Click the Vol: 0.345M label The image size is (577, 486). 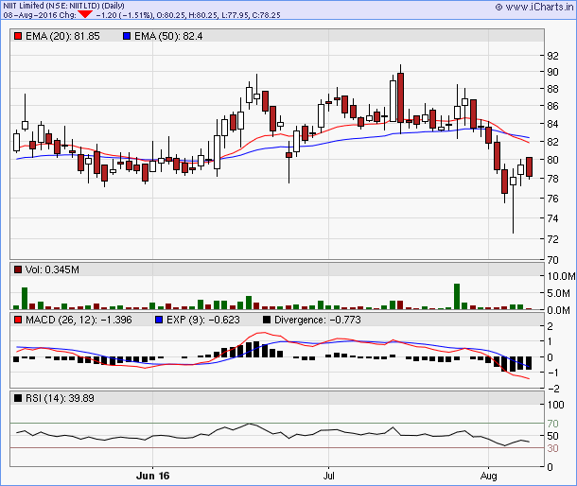tap(52, 269)
